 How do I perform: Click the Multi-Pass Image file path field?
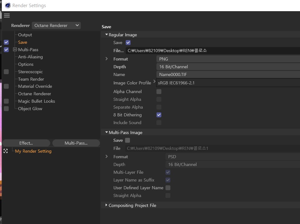tap(213, 148)
